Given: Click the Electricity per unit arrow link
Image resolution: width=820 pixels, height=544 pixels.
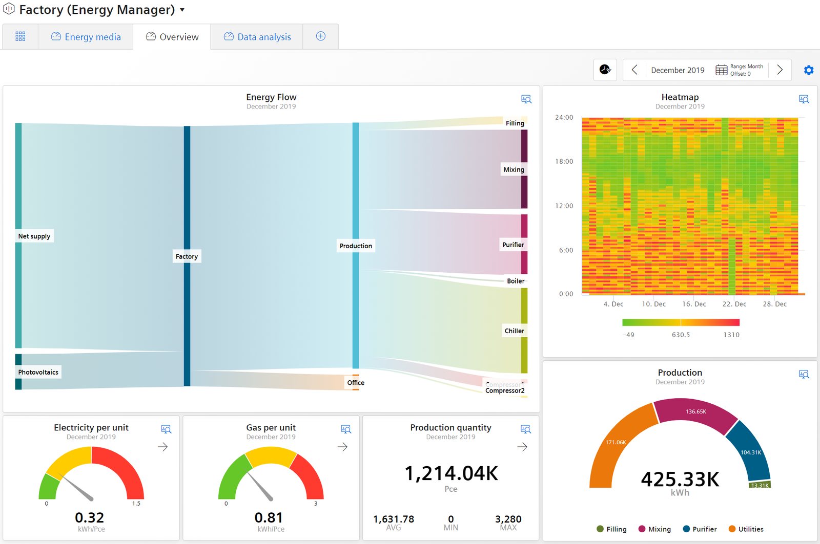Looking at the screenshot, I should pyautogui.click(x=163, y=447).
